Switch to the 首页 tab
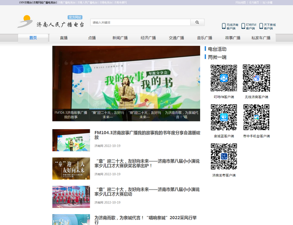The height and width of the screenshot is (225, 293). click(33, 38)
